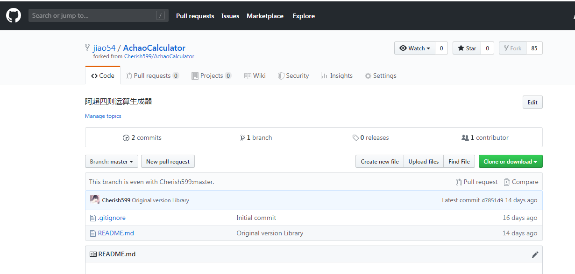Click Cherish599 avatar in commit row
Viewport: 575px width, 274px height.
pyautogui.click(x=95, y=199)
